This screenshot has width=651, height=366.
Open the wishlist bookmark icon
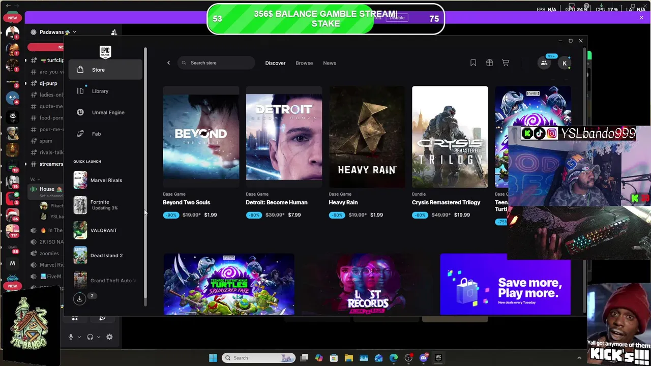point(473,63)
